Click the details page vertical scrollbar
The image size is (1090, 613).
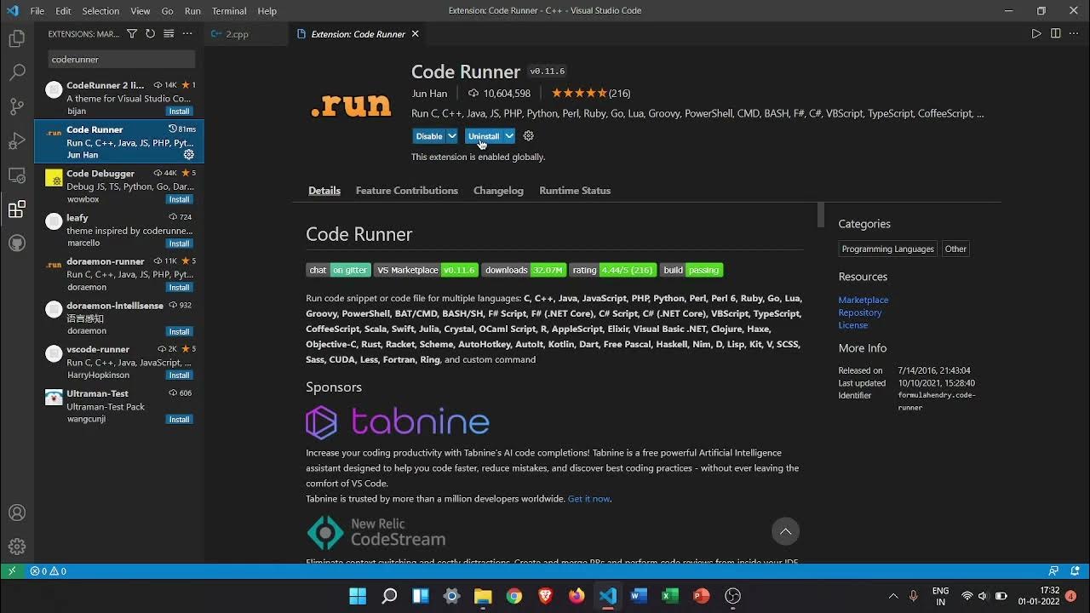821,215
